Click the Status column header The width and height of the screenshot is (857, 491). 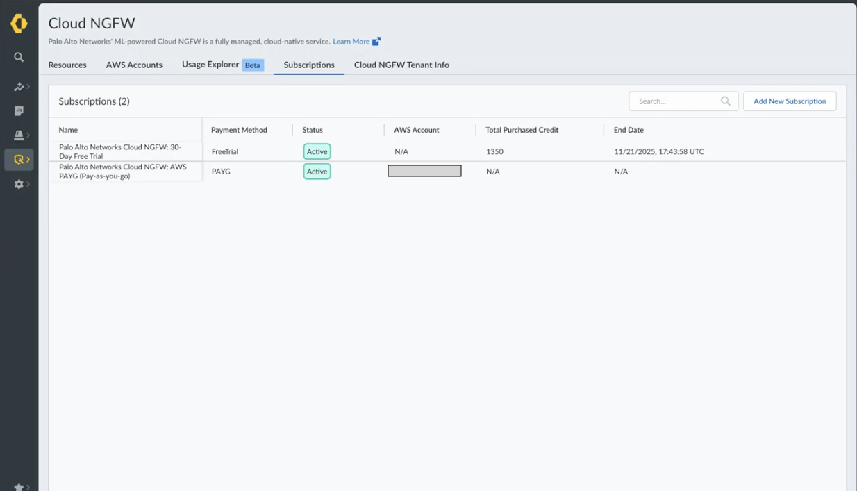pyautogui.click(x=313, y=130)
